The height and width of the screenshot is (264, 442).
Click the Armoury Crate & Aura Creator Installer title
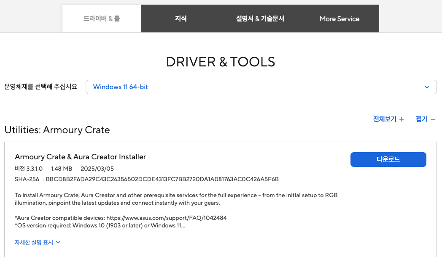(x=80, y=157)
